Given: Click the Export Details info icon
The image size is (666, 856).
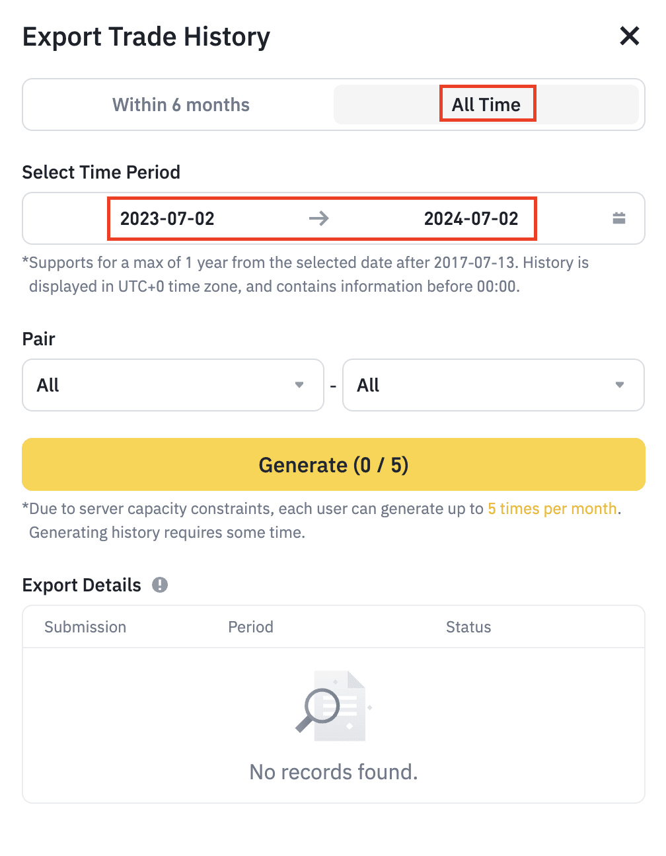Looking at the screenshot, I should pyautogui.click(x=160, y=585).
